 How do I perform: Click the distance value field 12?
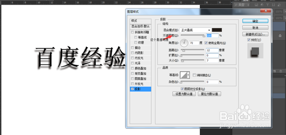(x=212, y=50)
